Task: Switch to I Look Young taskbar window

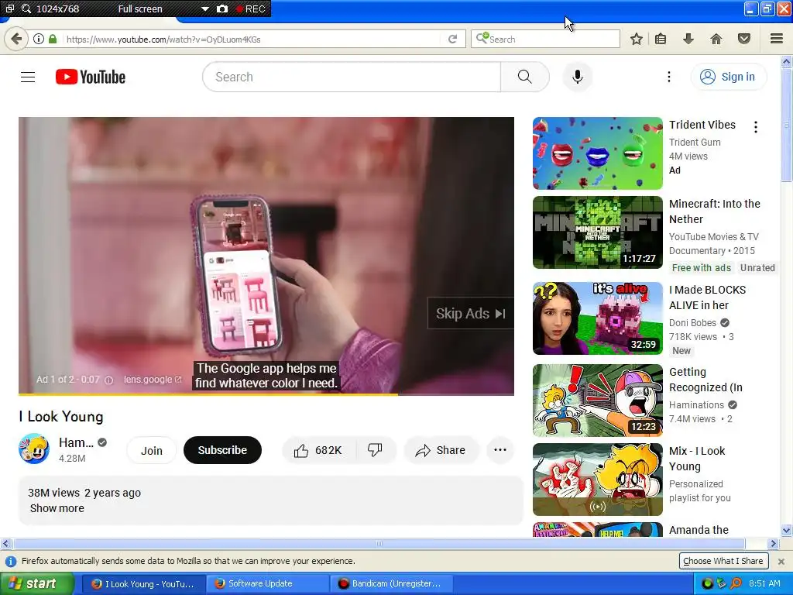Action: coord(143,584)
